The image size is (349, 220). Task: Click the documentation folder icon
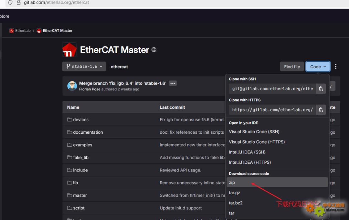70,132
